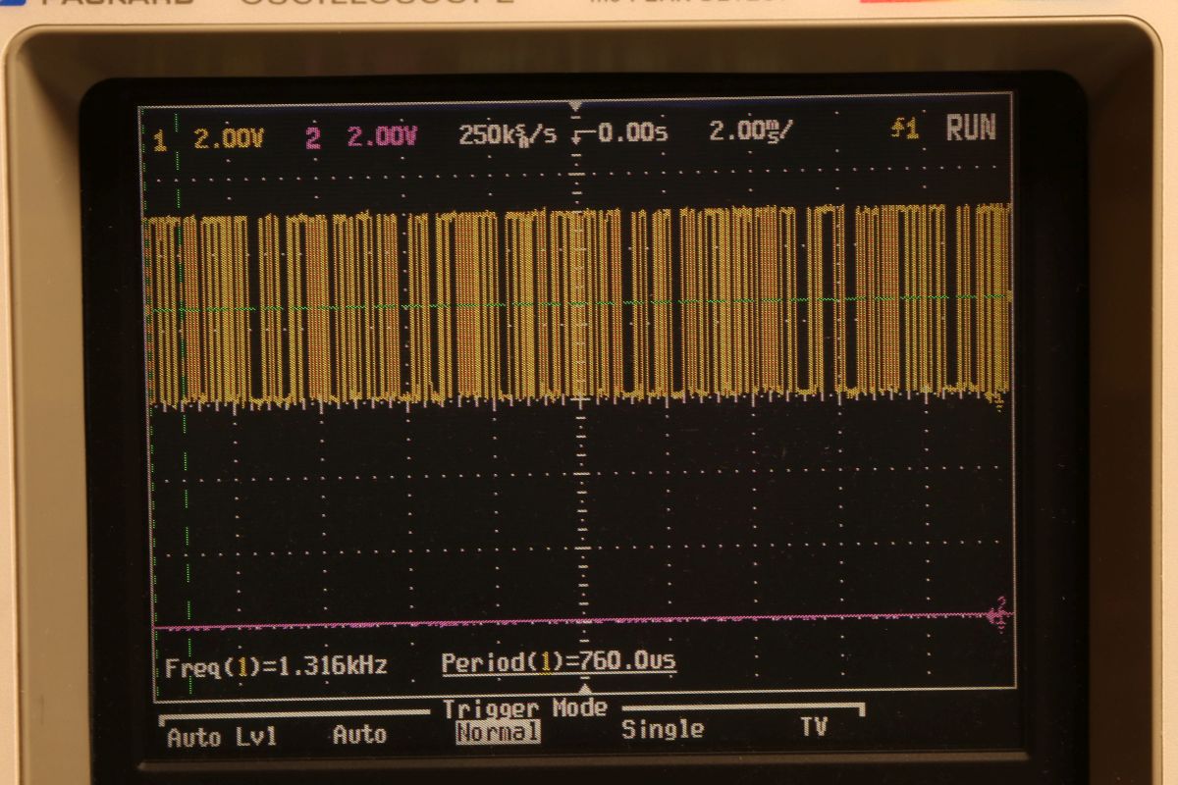The image size is (1178, 785).
Task: Click the Freq(1)=1.316kHz measurement readout
Action: pos(276,667)
